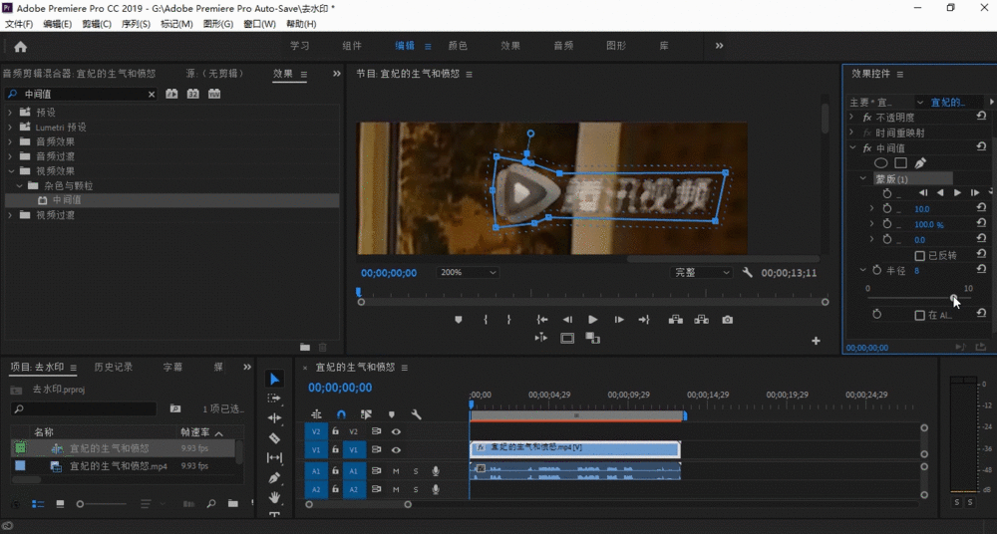This screenshot has height=534, width=997.
Task: Click Accelerated Effects filter icon
Action: (171, 94)
